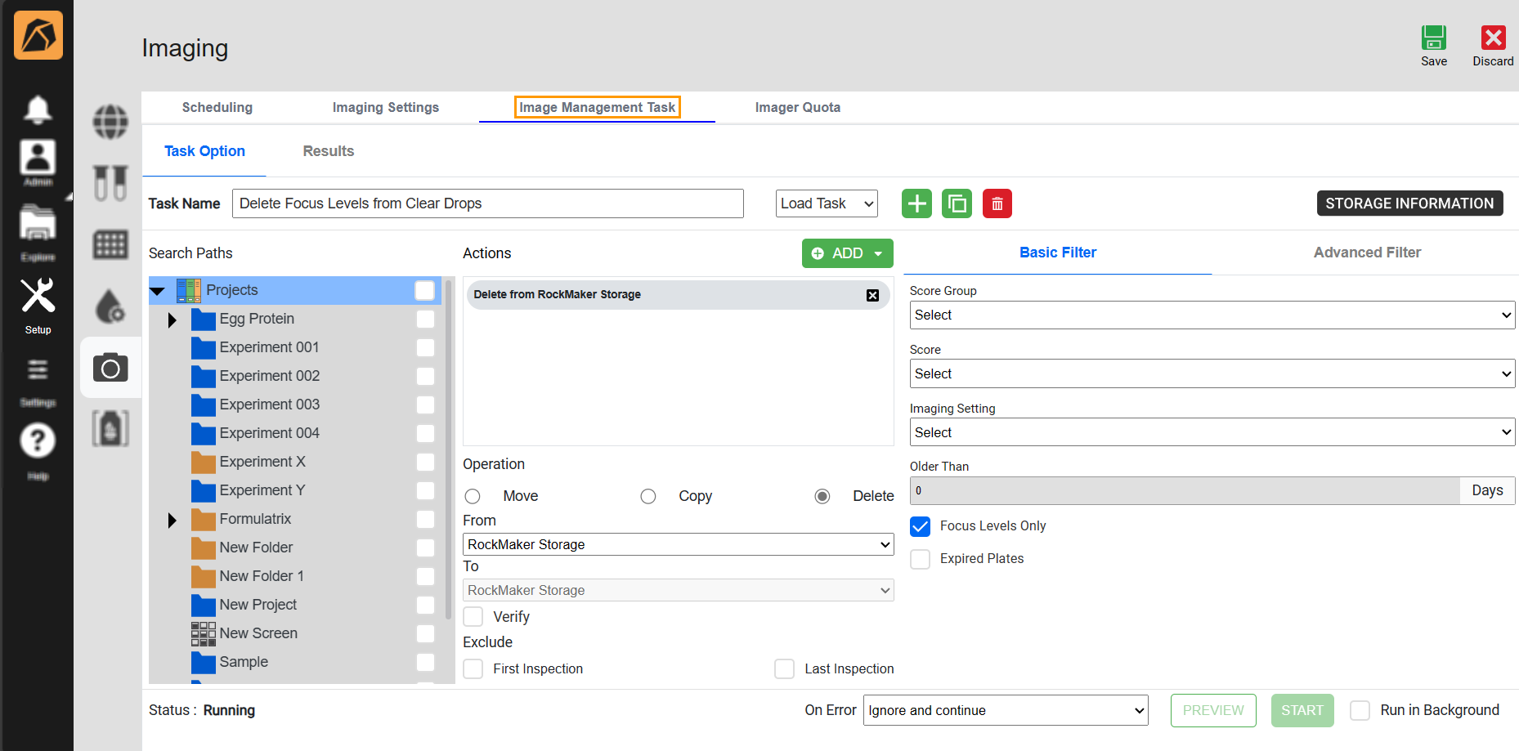
Task: Click the PREVIEW button
Action: 1212,710
